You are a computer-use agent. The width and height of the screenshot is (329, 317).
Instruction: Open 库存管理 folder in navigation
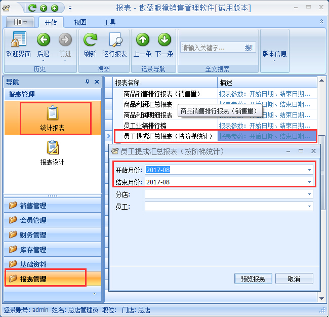click(x=53, y=250)
